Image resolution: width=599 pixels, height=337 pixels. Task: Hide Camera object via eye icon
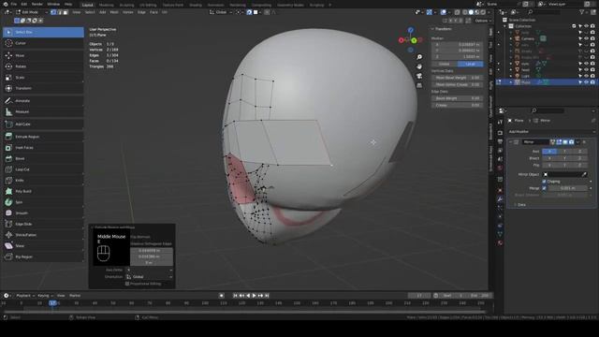tap(586, 38)
